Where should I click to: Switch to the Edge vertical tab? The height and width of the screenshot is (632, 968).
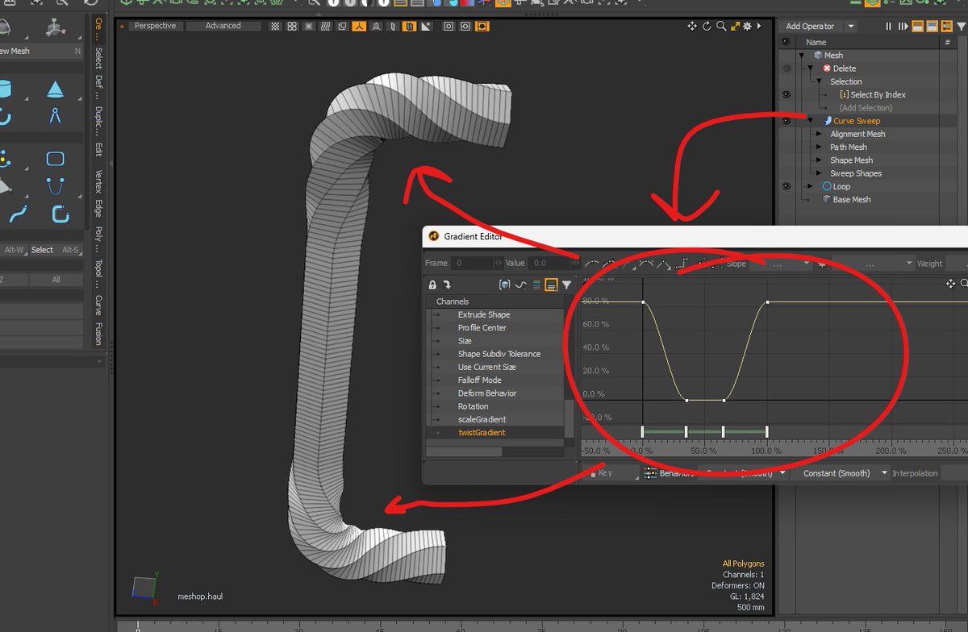coord(98,209)
